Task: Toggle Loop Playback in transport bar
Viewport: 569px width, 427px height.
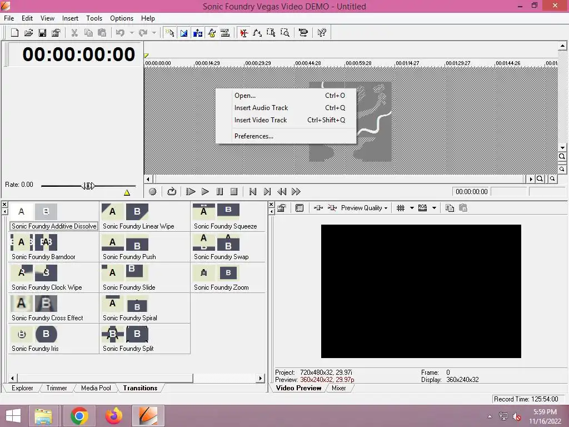Action: point(172,191)
